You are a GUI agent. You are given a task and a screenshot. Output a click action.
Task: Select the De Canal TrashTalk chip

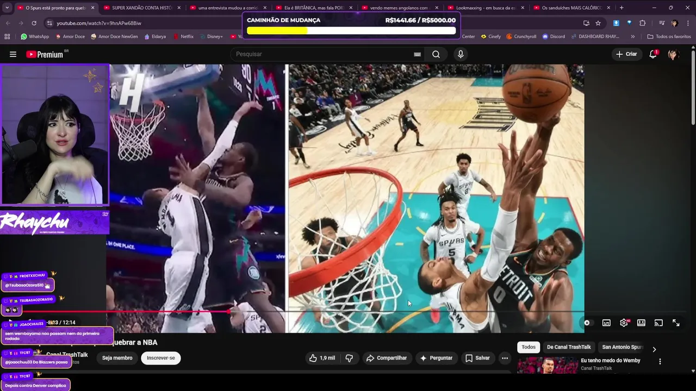[569, 347]
